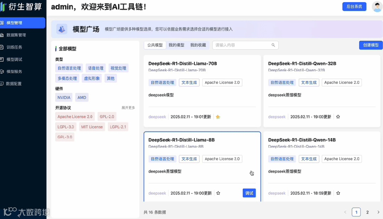Click the previous page arrow
The height and width of the screenshot is (219, 383).
point(345,212)
